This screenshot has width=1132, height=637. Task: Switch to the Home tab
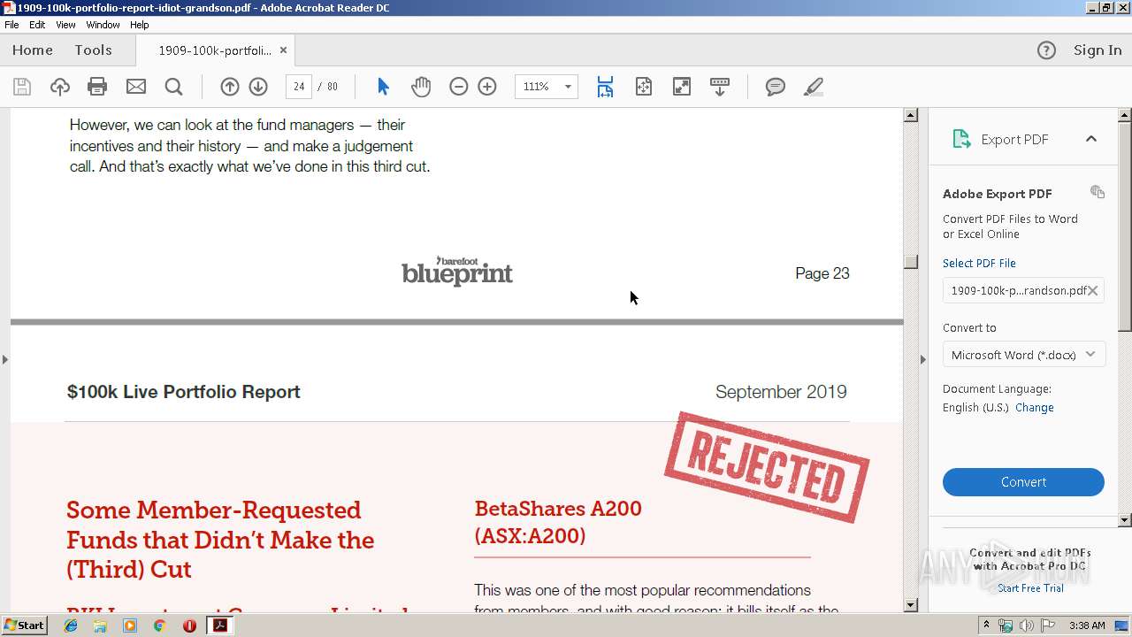coord(33,50)
